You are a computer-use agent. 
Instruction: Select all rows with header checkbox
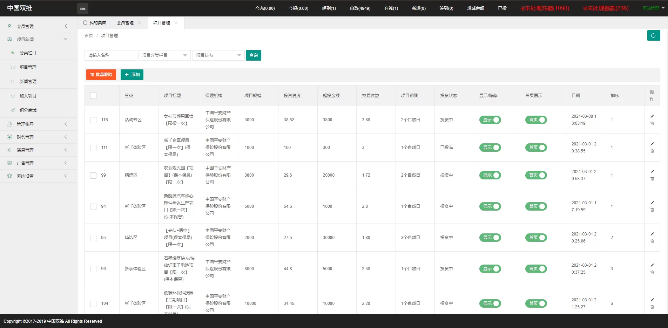[93, 96]
